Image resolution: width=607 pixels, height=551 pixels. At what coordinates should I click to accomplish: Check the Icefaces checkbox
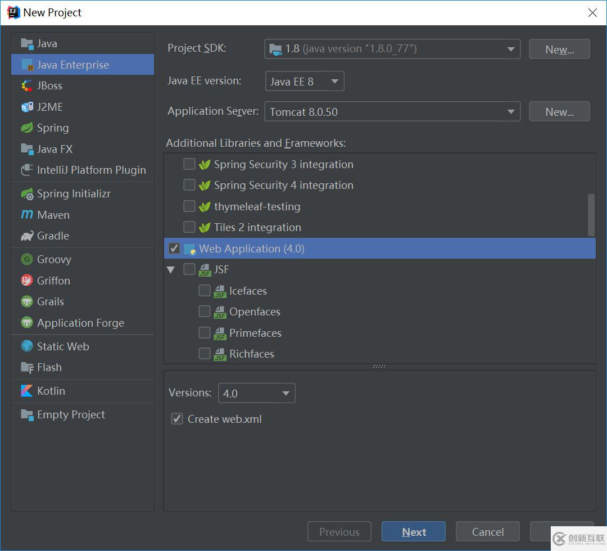tap(205, 291)
